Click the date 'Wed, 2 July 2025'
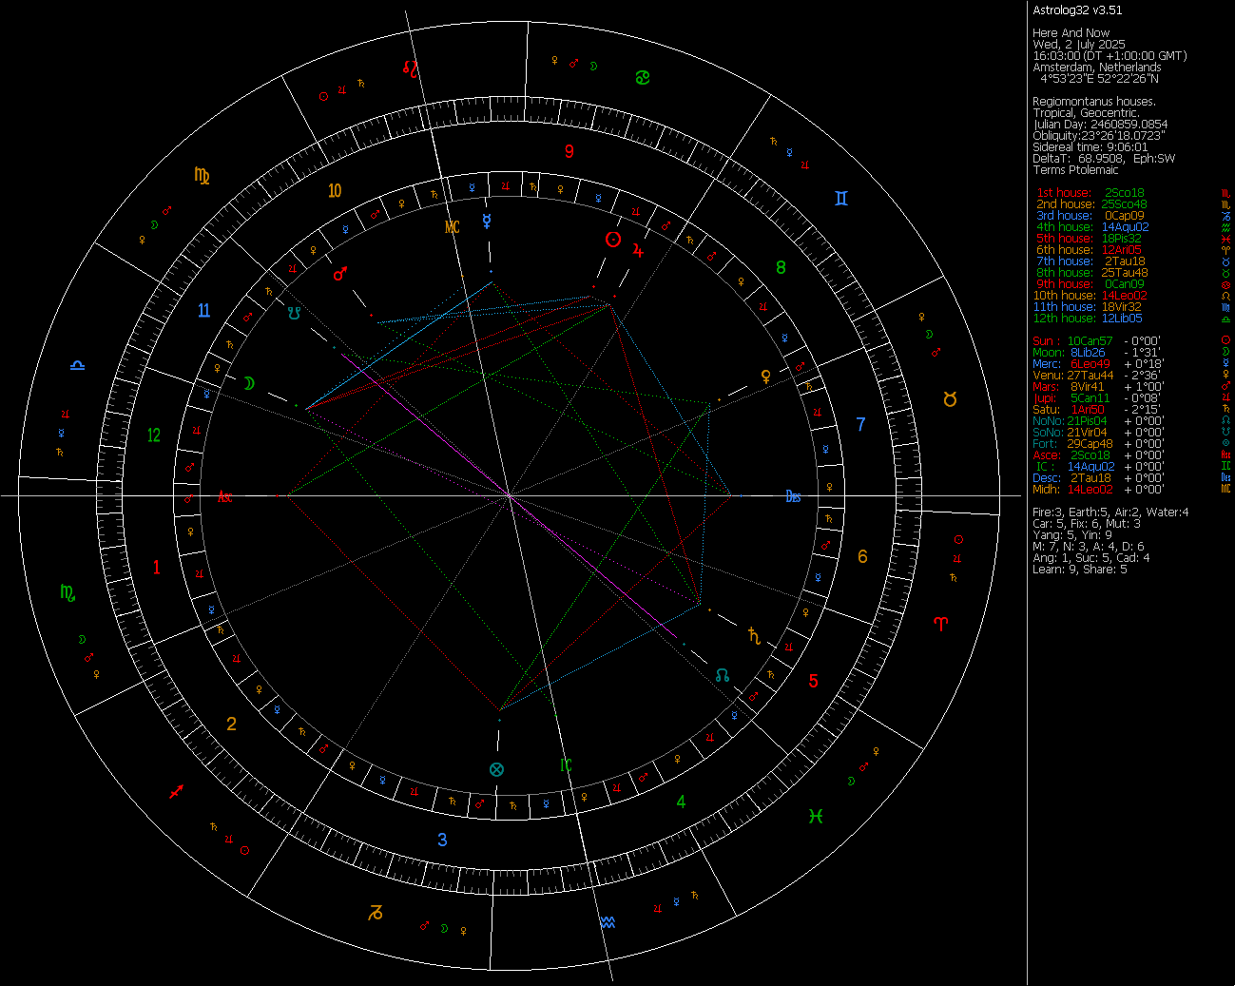 [1079, 45]
